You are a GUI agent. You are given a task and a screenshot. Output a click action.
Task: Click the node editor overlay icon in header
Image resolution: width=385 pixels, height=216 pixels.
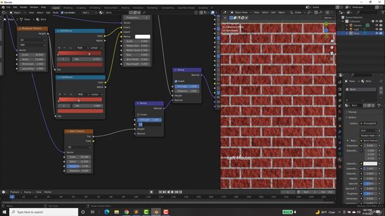[x=212, y=13]
